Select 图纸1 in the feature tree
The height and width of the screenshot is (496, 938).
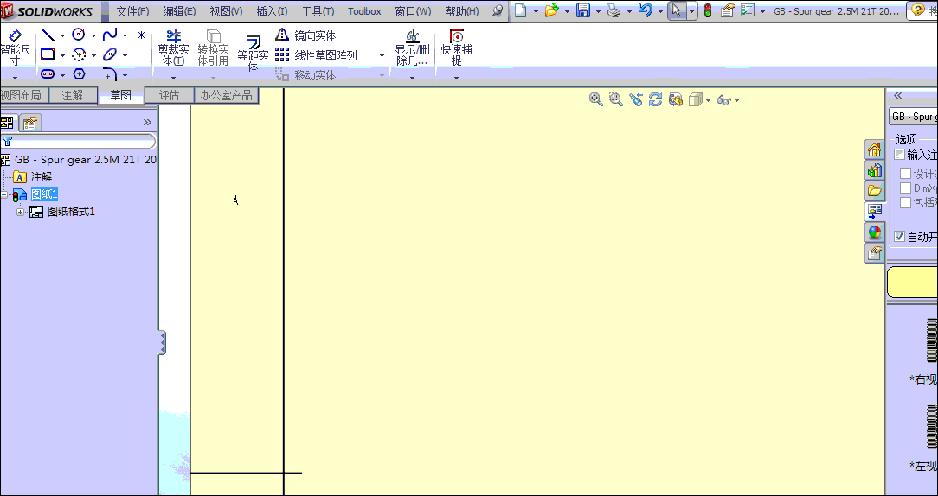(44, 194)
